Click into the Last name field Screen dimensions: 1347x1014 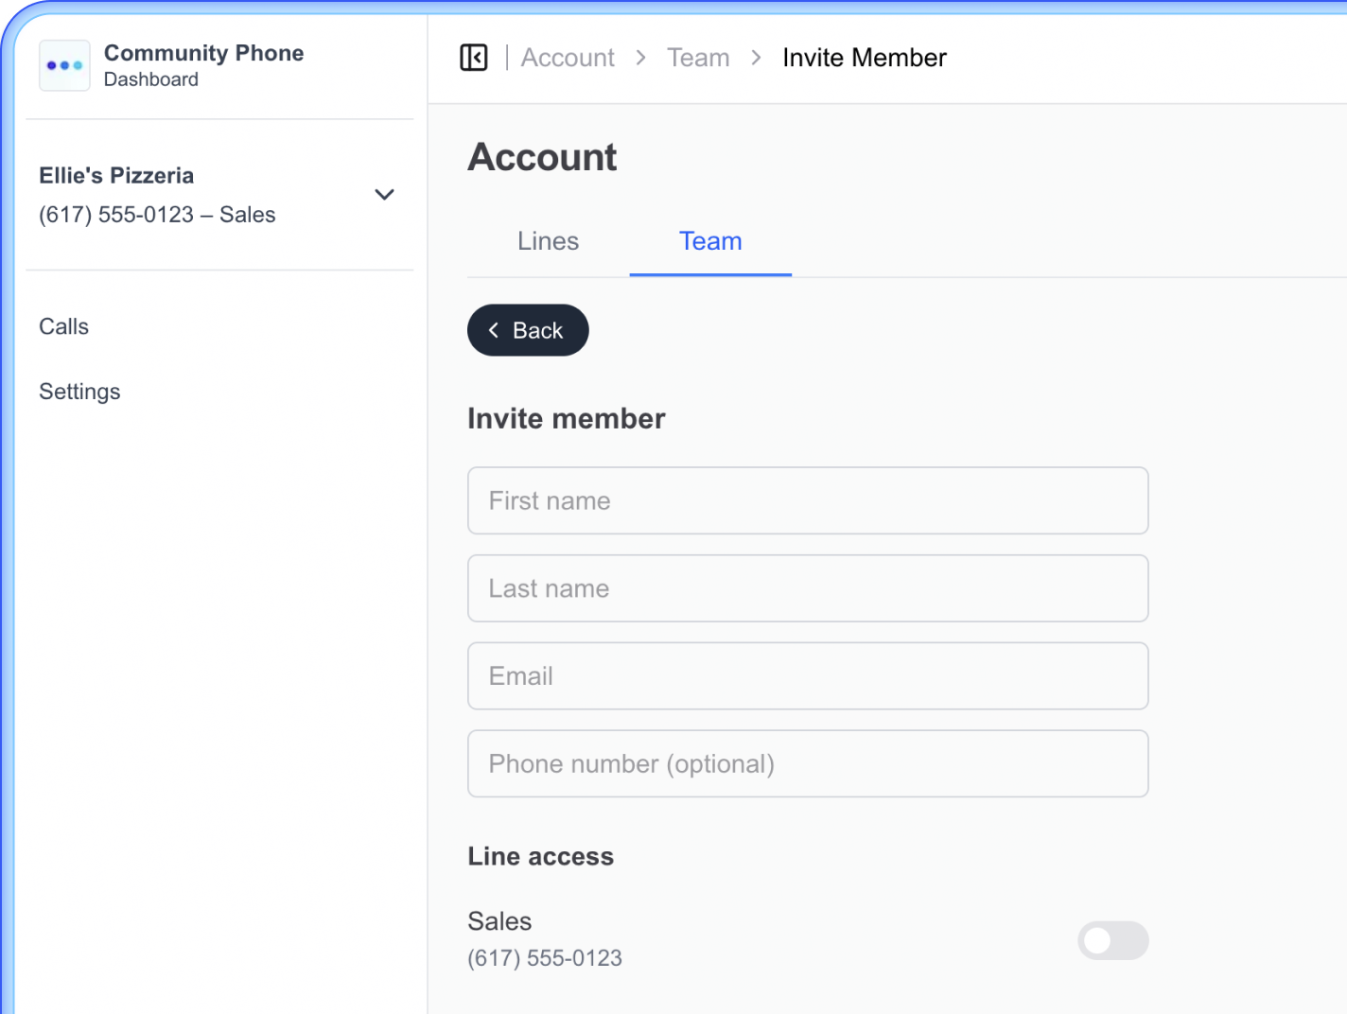808,588
